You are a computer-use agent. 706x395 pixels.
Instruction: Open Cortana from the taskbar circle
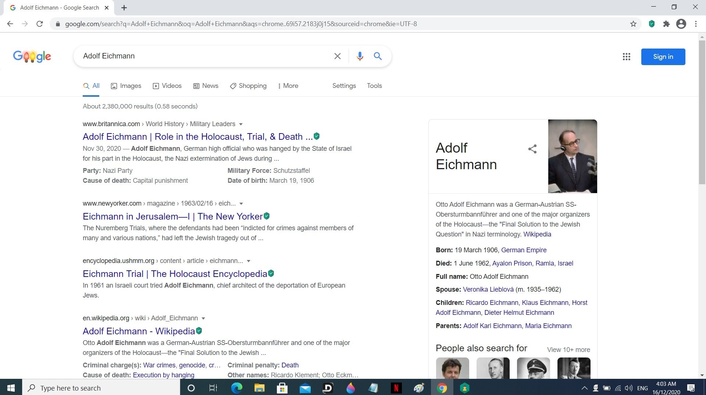tap(191, 388)
